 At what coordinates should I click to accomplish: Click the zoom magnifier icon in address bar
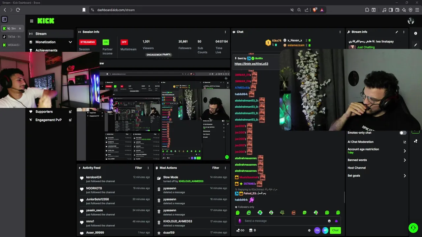point(299,10)
